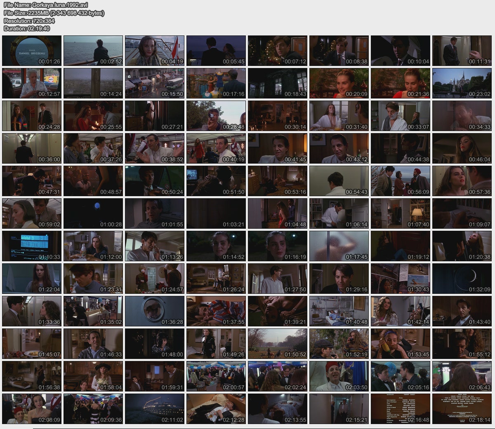Click the end credits frame at 02:18:14
495x429 pixels.
click(462, 409)
